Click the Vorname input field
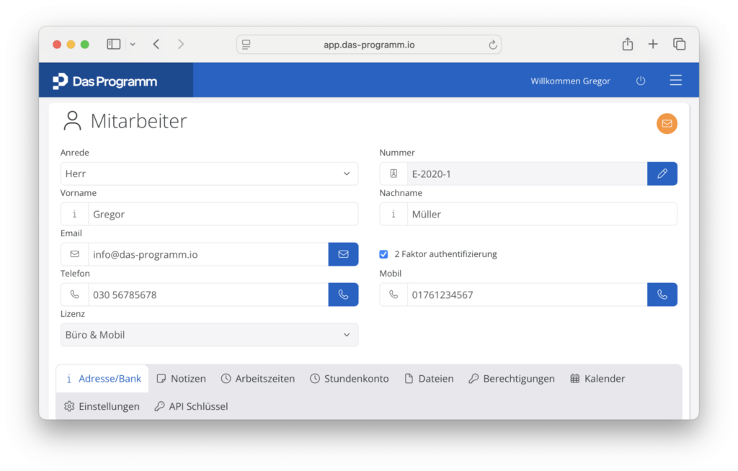This screenshot has width=738, height=471. (x=223, y=214)
